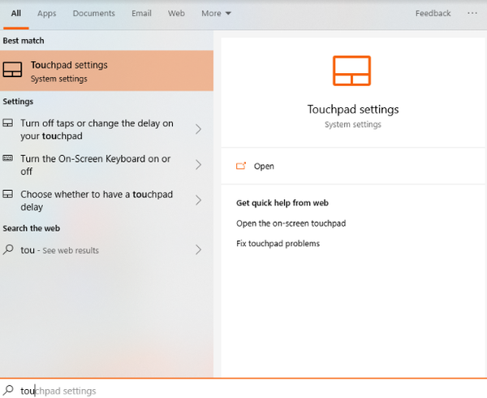The height and width of the screenshot is (398, 487).
Task: Expand arrow for tou web results
Action: click(x=199, y=250)
